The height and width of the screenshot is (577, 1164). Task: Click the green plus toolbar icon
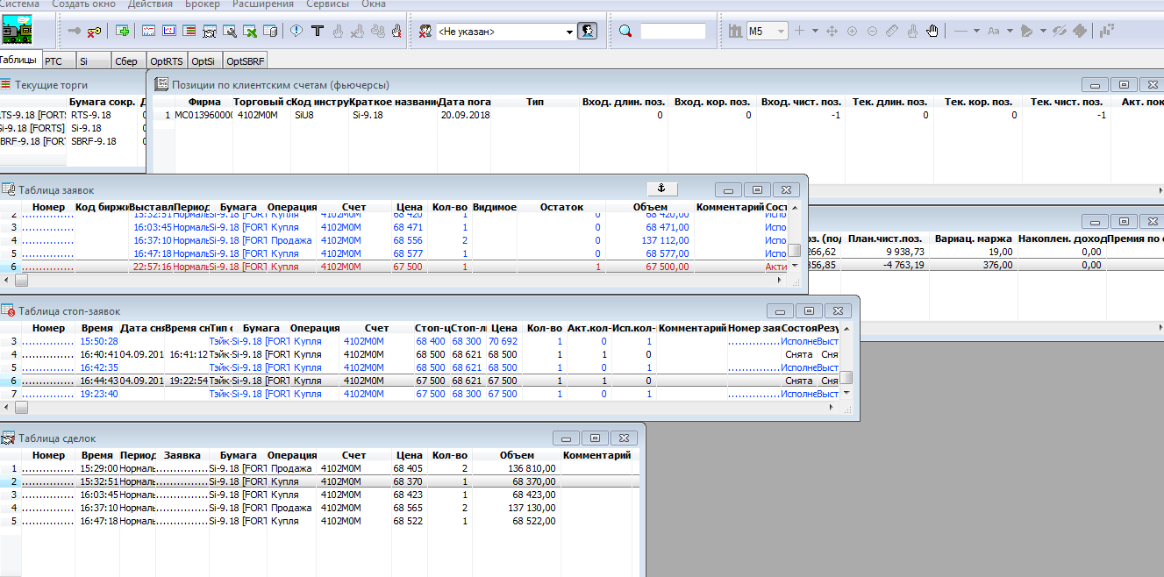pos(123,32)
